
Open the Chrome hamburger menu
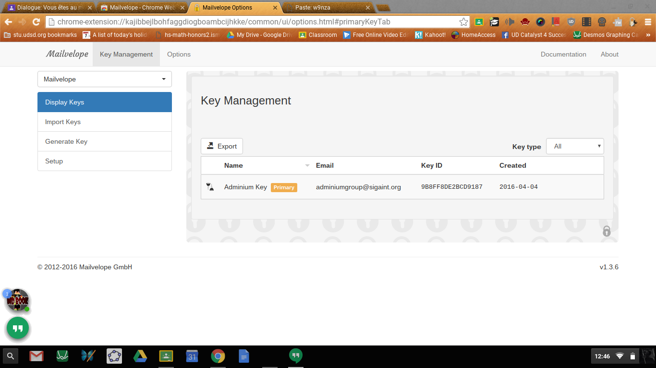(647, 22)
